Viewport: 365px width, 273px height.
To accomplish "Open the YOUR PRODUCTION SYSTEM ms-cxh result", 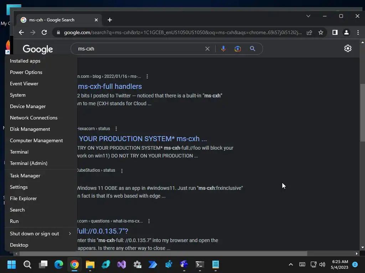I will click(143, 139).
